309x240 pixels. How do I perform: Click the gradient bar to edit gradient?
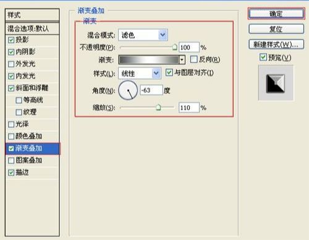click(x=148, y=60)
